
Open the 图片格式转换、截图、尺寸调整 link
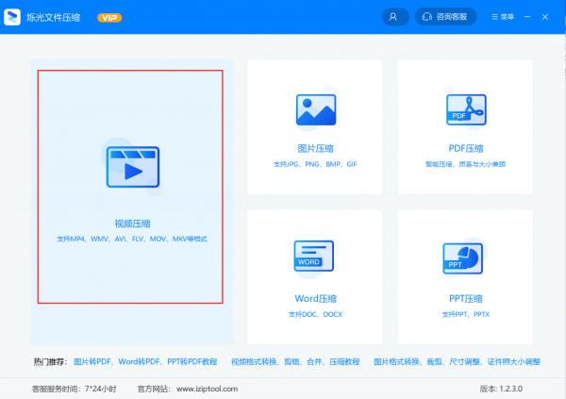point(457,362)
